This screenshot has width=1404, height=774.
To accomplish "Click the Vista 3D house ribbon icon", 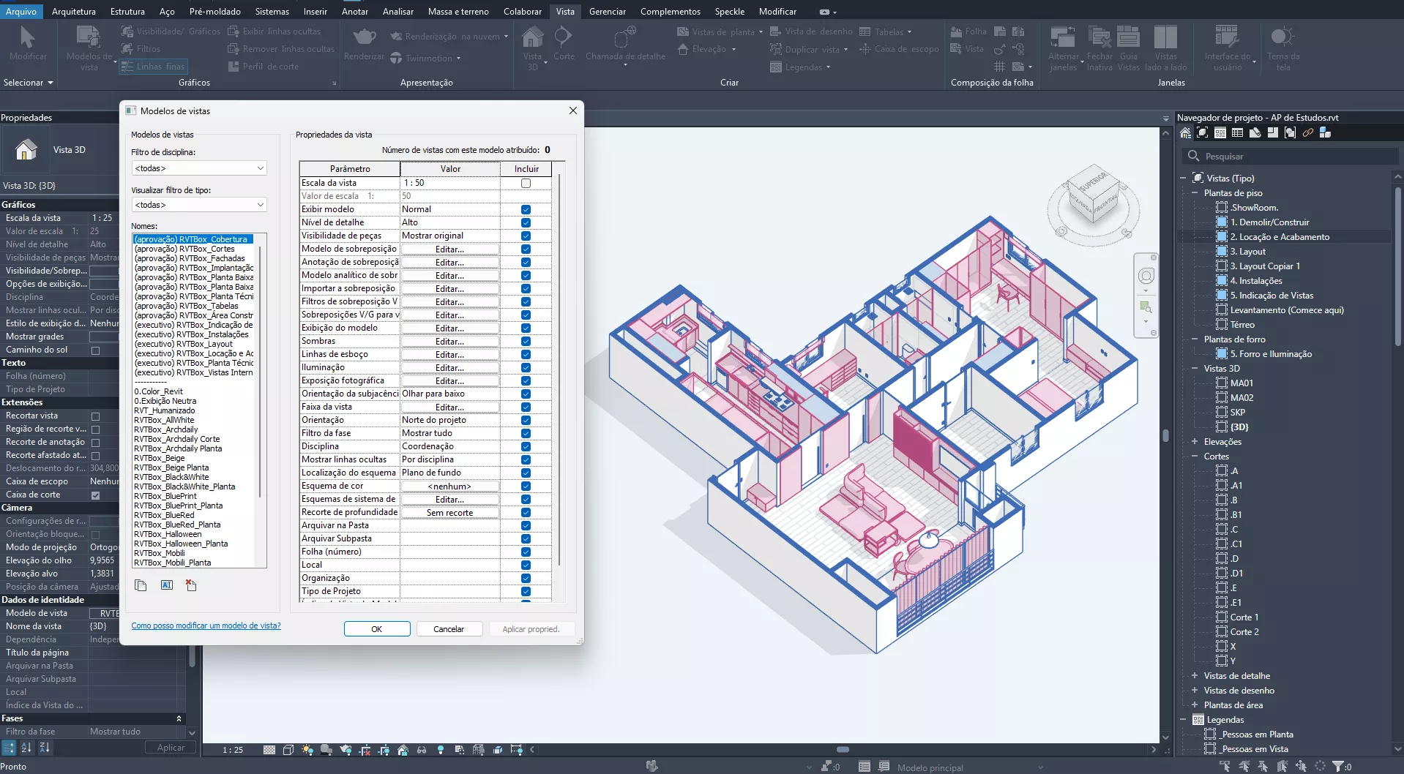I will (532, 38).
